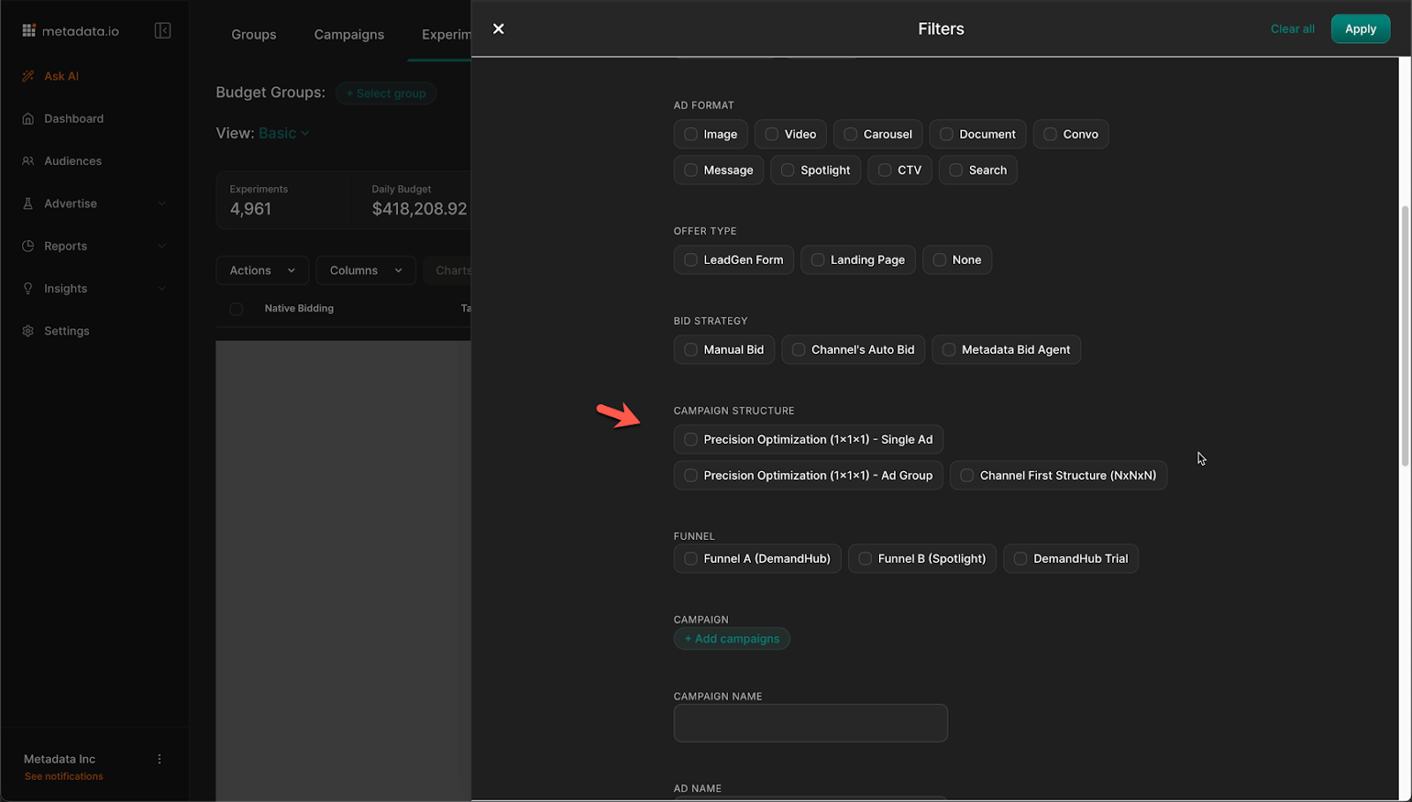Enable the Video ad format checkbox
This screenshot has width=1412, height=802.
(772, 133)
